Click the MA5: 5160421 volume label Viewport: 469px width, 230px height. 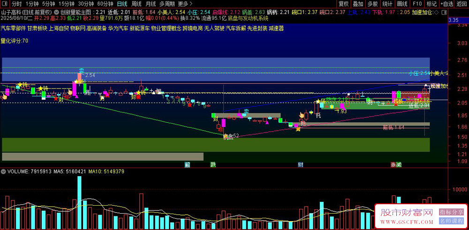tap(70, 172)
